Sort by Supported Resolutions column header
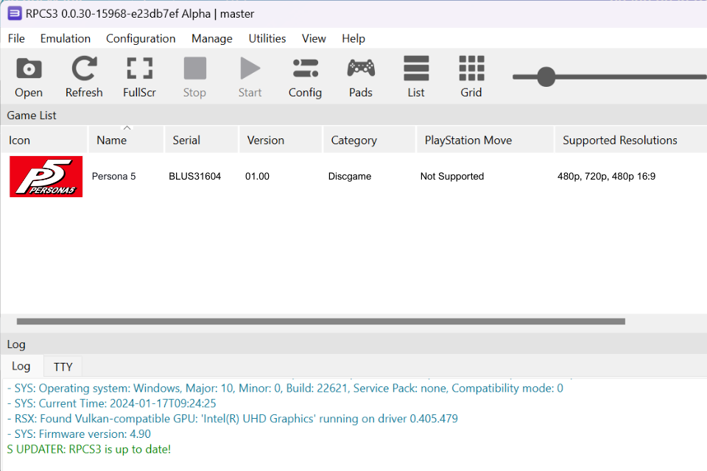Screen dimensions: 707x471 pos(630,140)
